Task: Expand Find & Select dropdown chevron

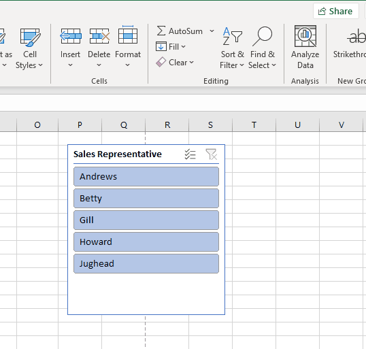Action: click(x=273, y=65)
